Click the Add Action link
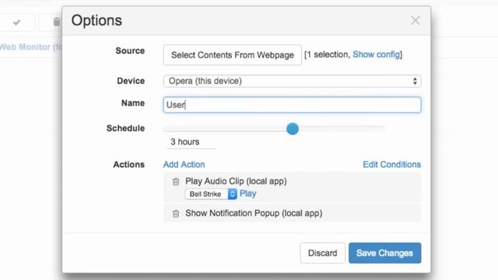Image resolution: width=498 pixels, height=280 pixels. point(184,164)
